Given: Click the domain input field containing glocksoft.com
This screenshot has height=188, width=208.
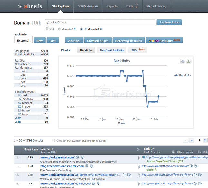Looking at the screenshot, I should coord(100,22).
